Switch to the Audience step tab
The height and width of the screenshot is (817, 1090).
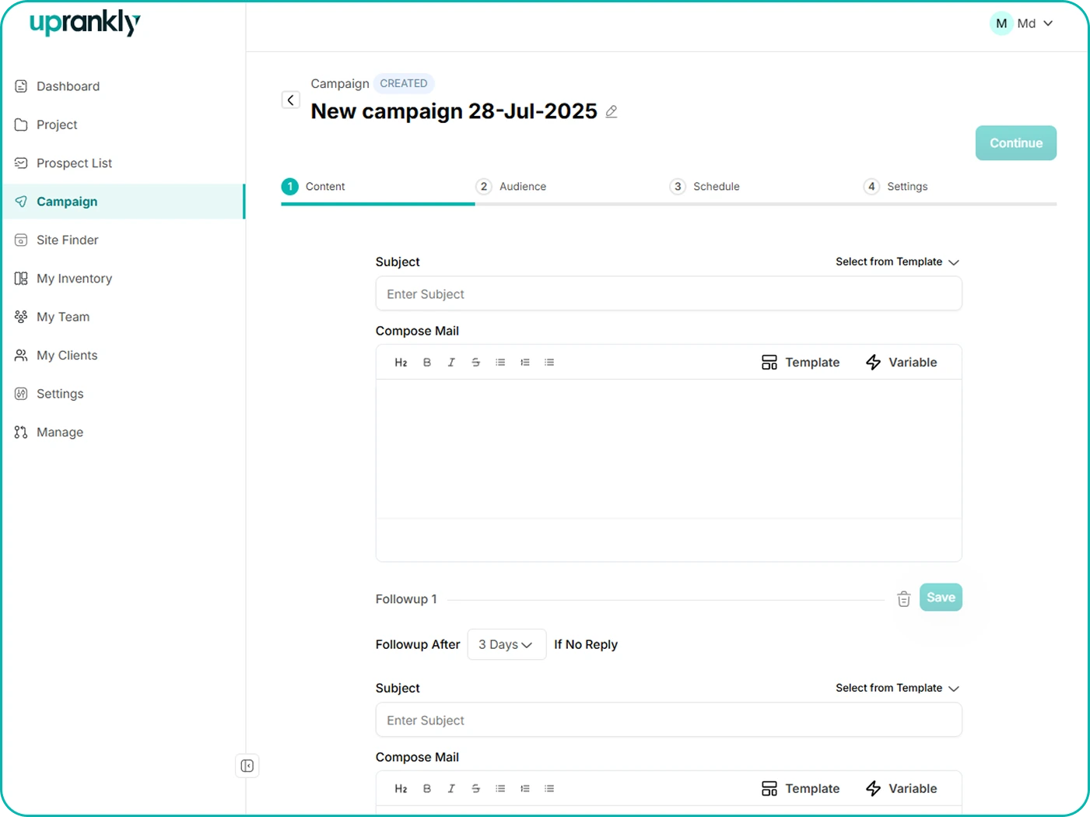pyautogui.click(x=511, y=187)
